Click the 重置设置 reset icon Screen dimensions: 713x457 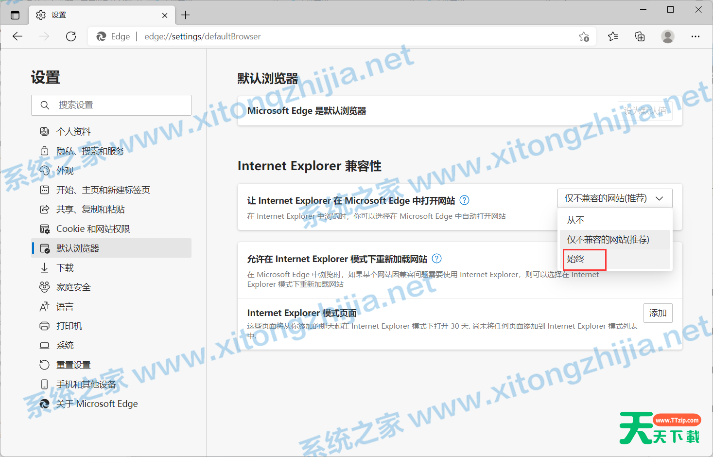point(44,365)
